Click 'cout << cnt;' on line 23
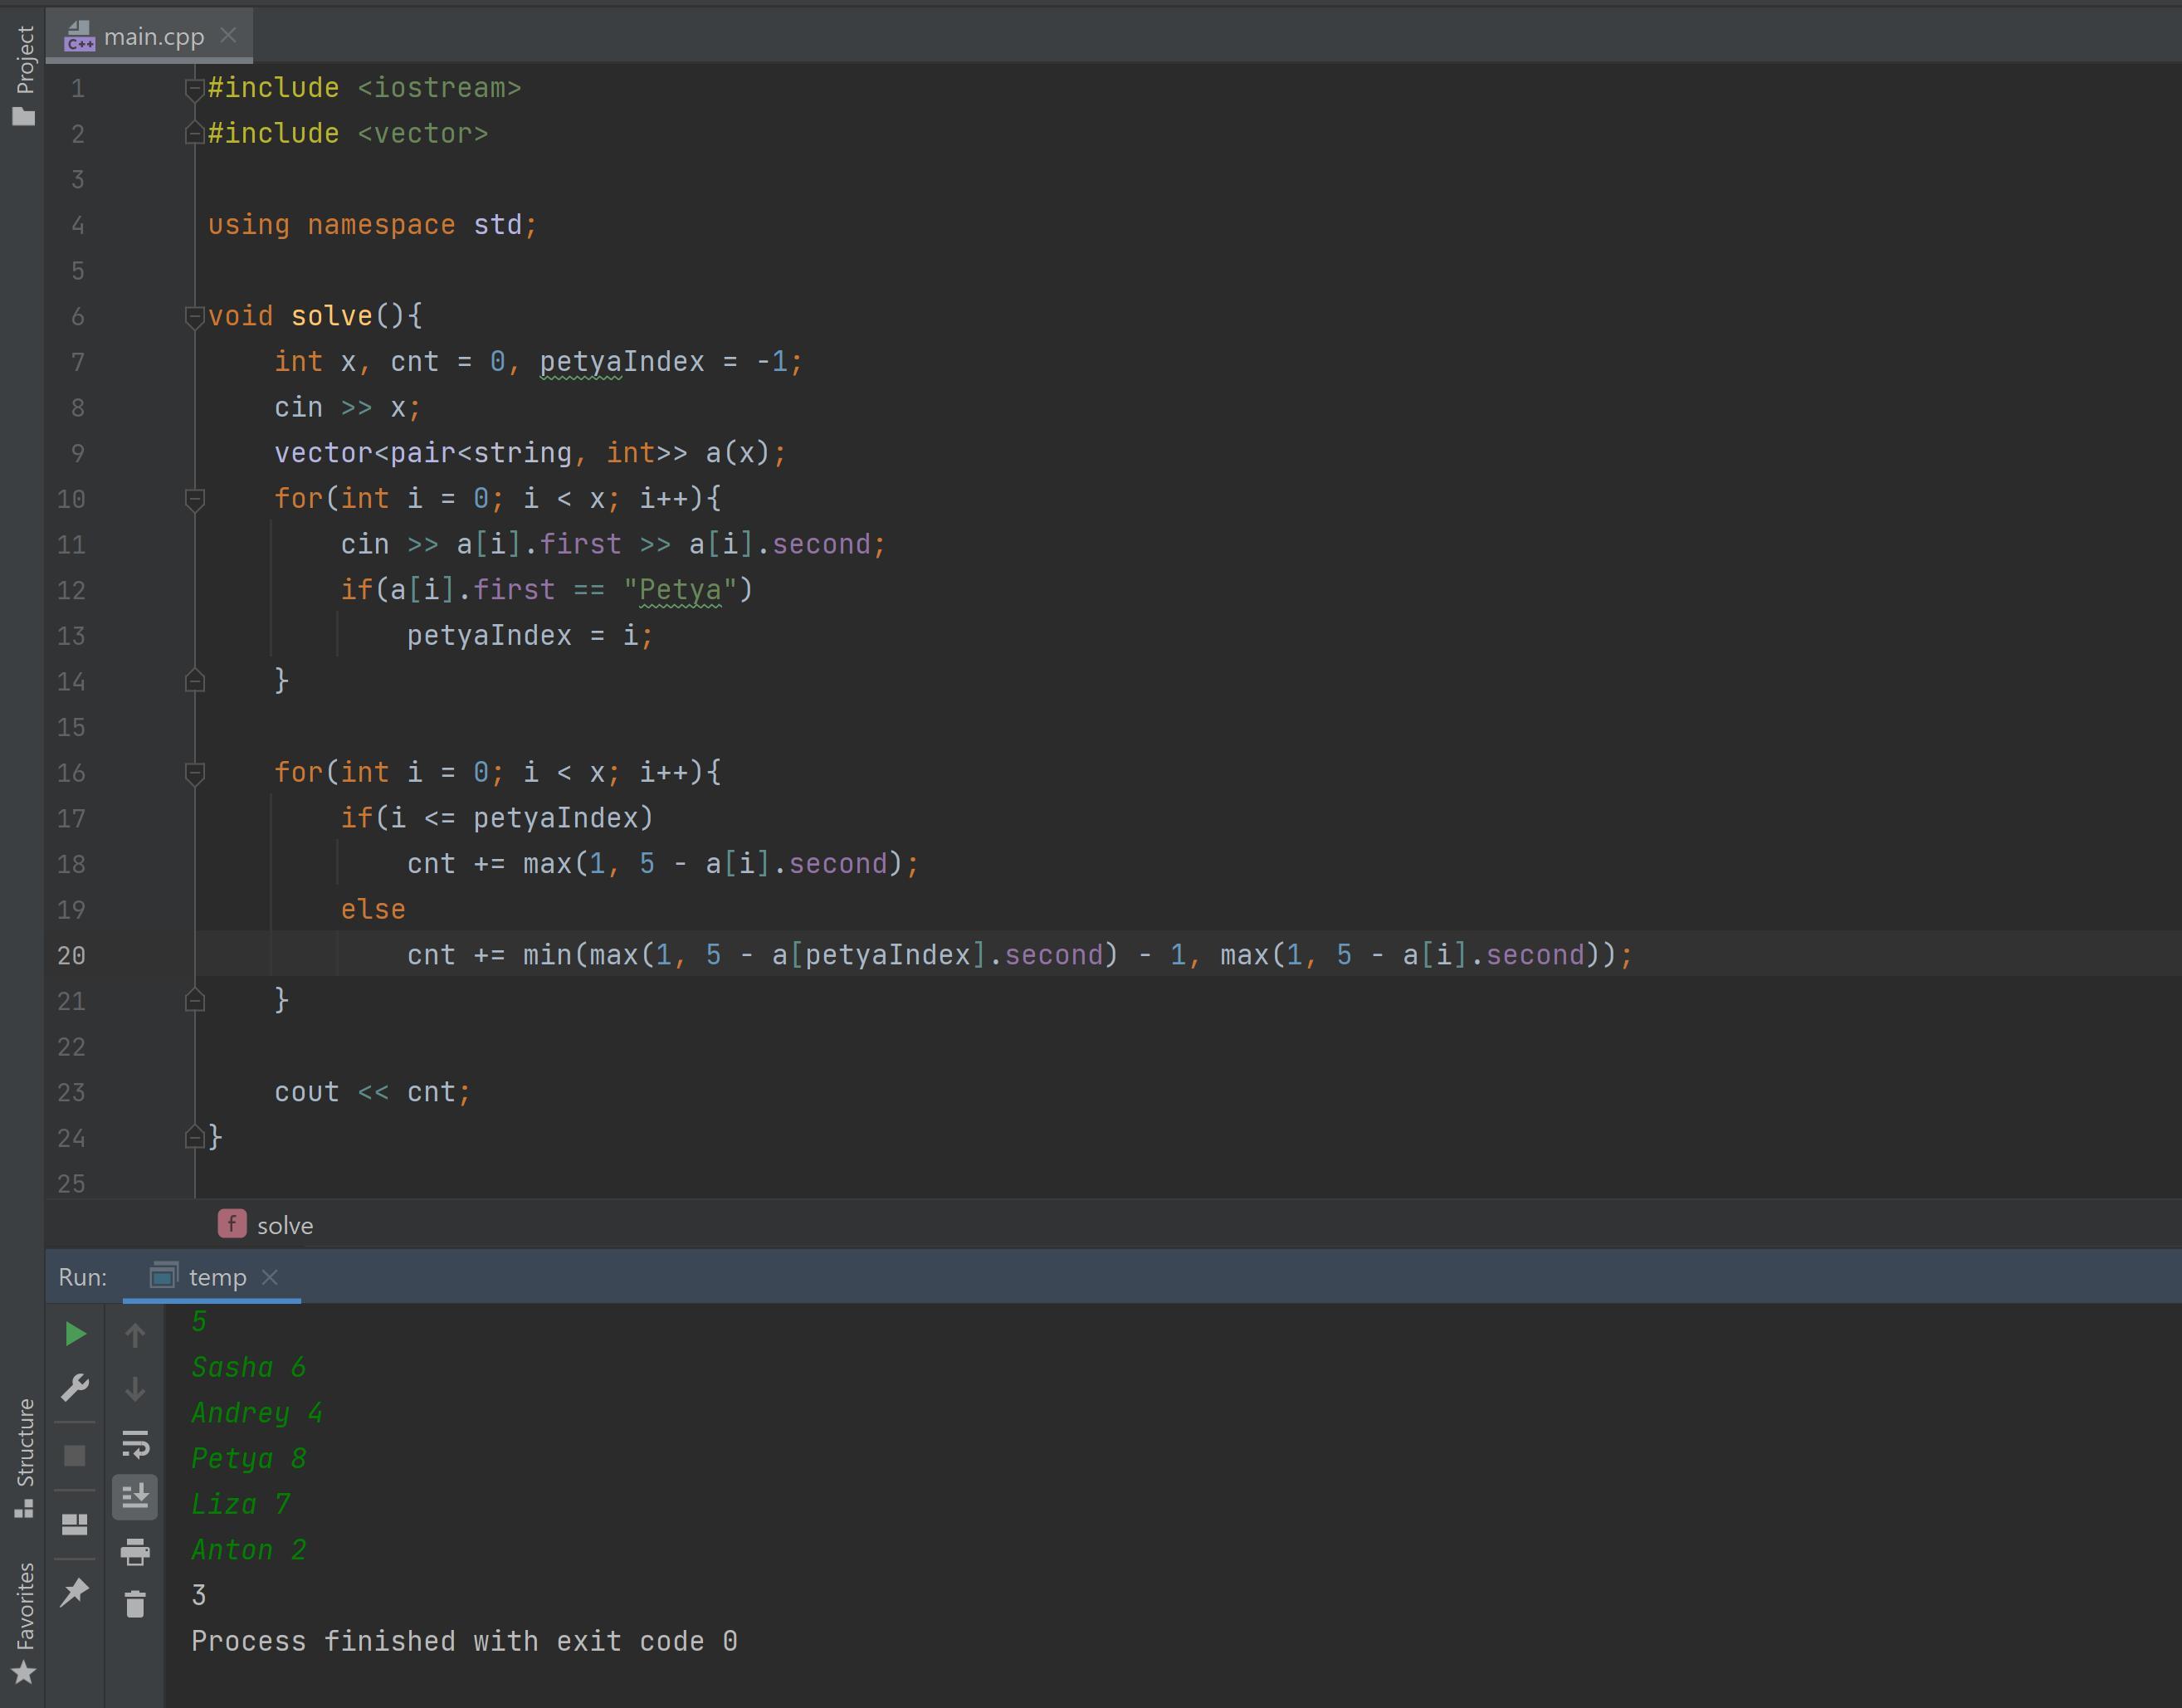 coord(372,1092)
